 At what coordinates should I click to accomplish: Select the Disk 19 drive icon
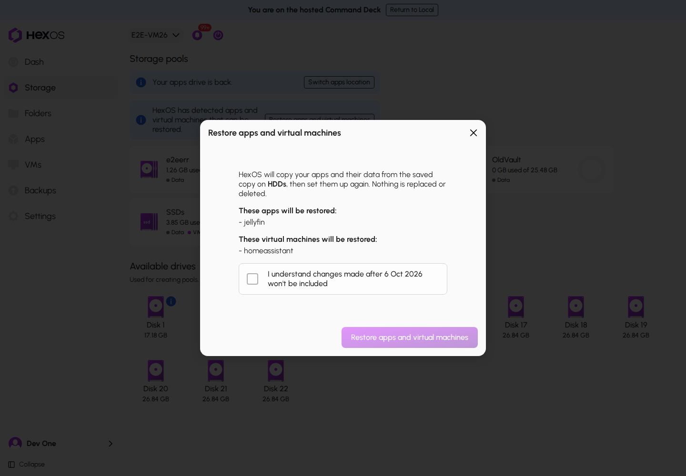636,307
